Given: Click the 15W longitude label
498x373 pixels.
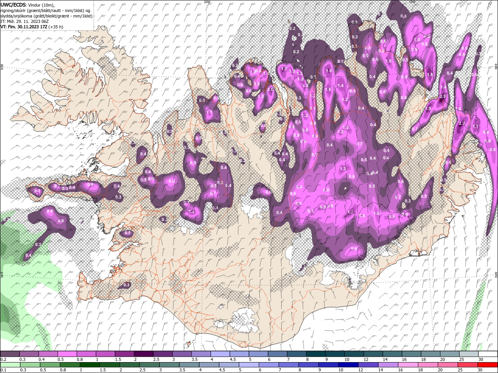Looking at the screenshot, I should coord(412,2).
